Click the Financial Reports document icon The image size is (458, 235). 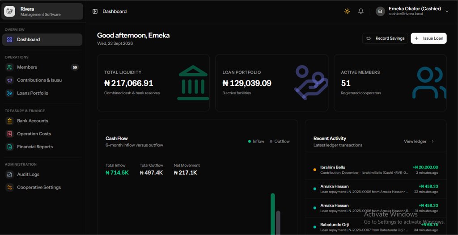tap(10, 147)
